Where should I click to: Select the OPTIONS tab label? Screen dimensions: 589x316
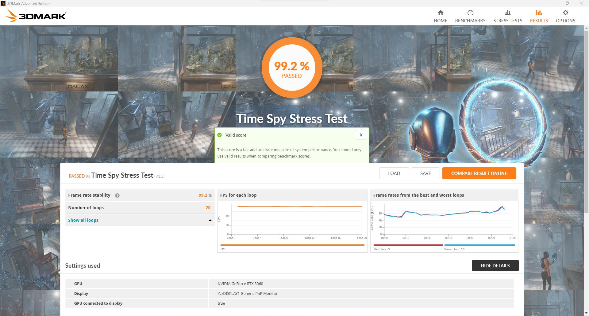click(x=565, y=21)
